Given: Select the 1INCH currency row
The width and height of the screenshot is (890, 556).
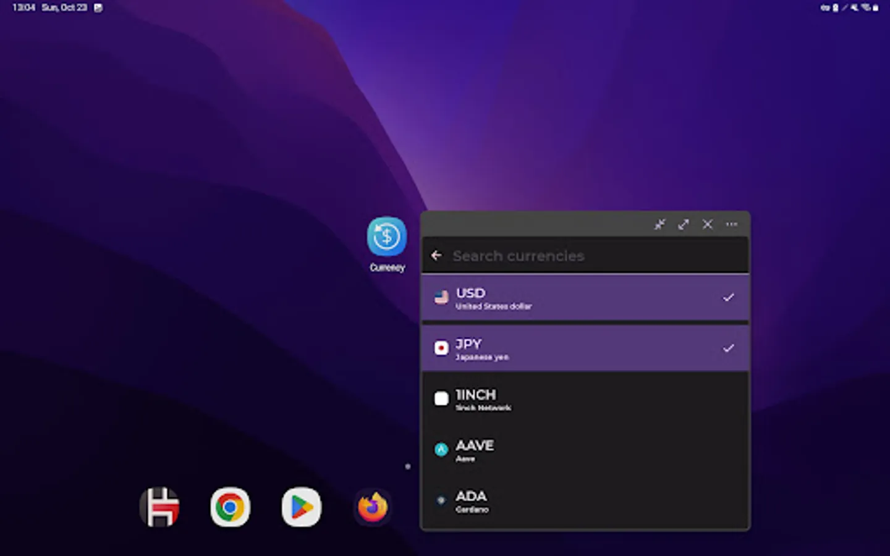Looking at the screenshot, I should point(585,399).
